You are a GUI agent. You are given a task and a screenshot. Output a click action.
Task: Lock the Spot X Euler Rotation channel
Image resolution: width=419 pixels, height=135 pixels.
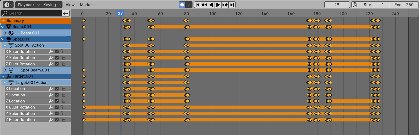point(63,52)
